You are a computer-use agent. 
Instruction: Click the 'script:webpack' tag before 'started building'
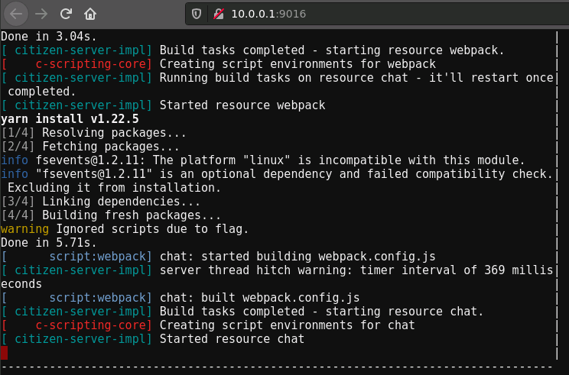(x=100, y=257)
